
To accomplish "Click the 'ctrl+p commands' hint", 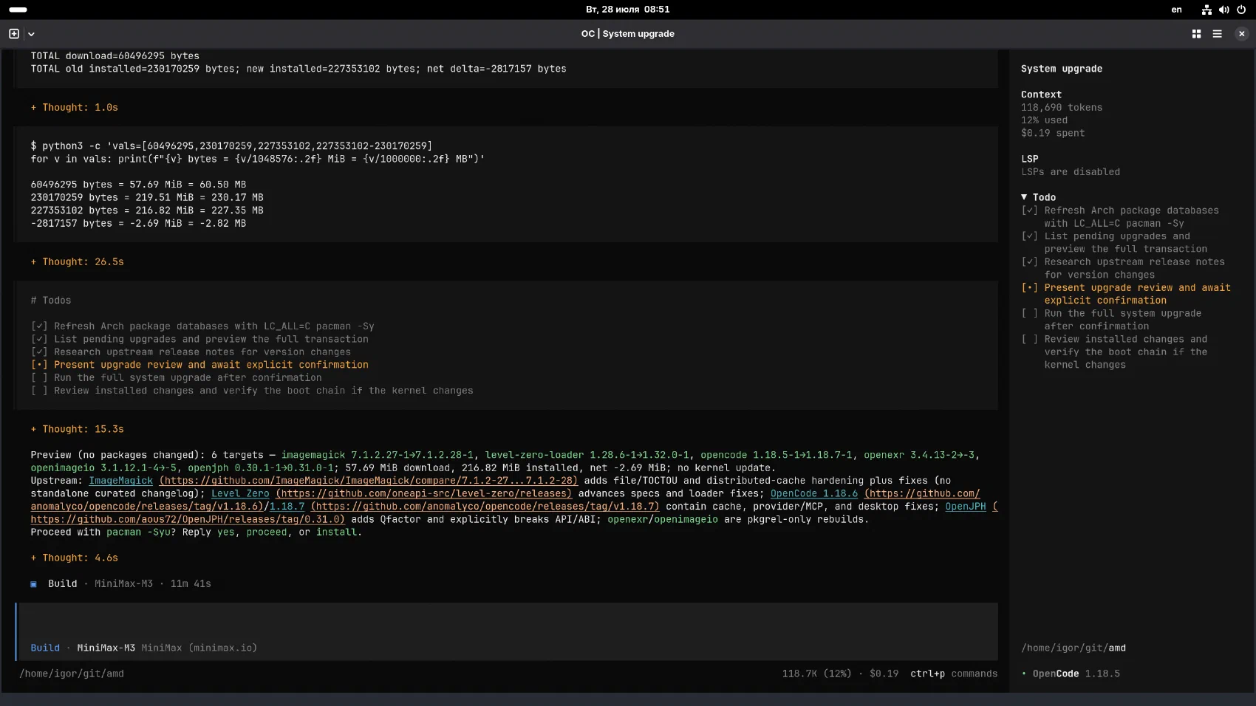I will click(953, 674).
